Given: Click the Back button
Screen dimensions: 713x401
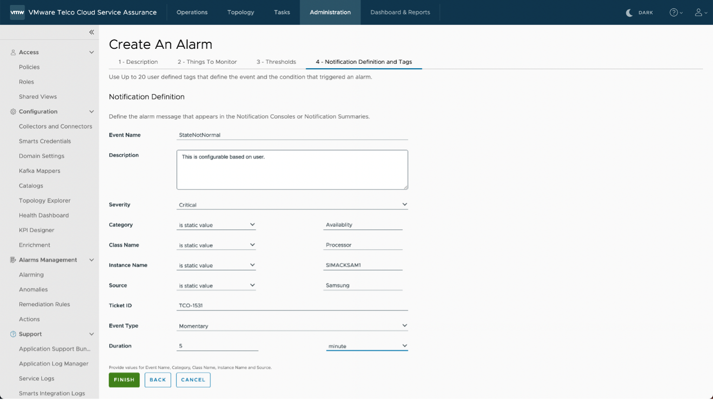Looking at the screenshot, I should (x=158, y=380).
